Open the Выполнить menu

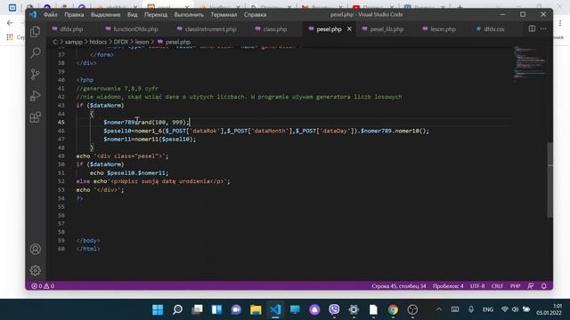pyautogui.click(x=189, y=14)
